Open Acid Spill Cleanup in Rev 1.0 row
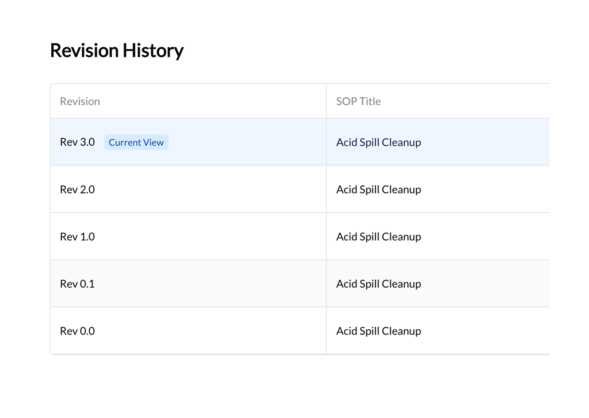Image resolution: width=589 pixels, height=418 pixels. pyautogui.click(x=379, y=237)
